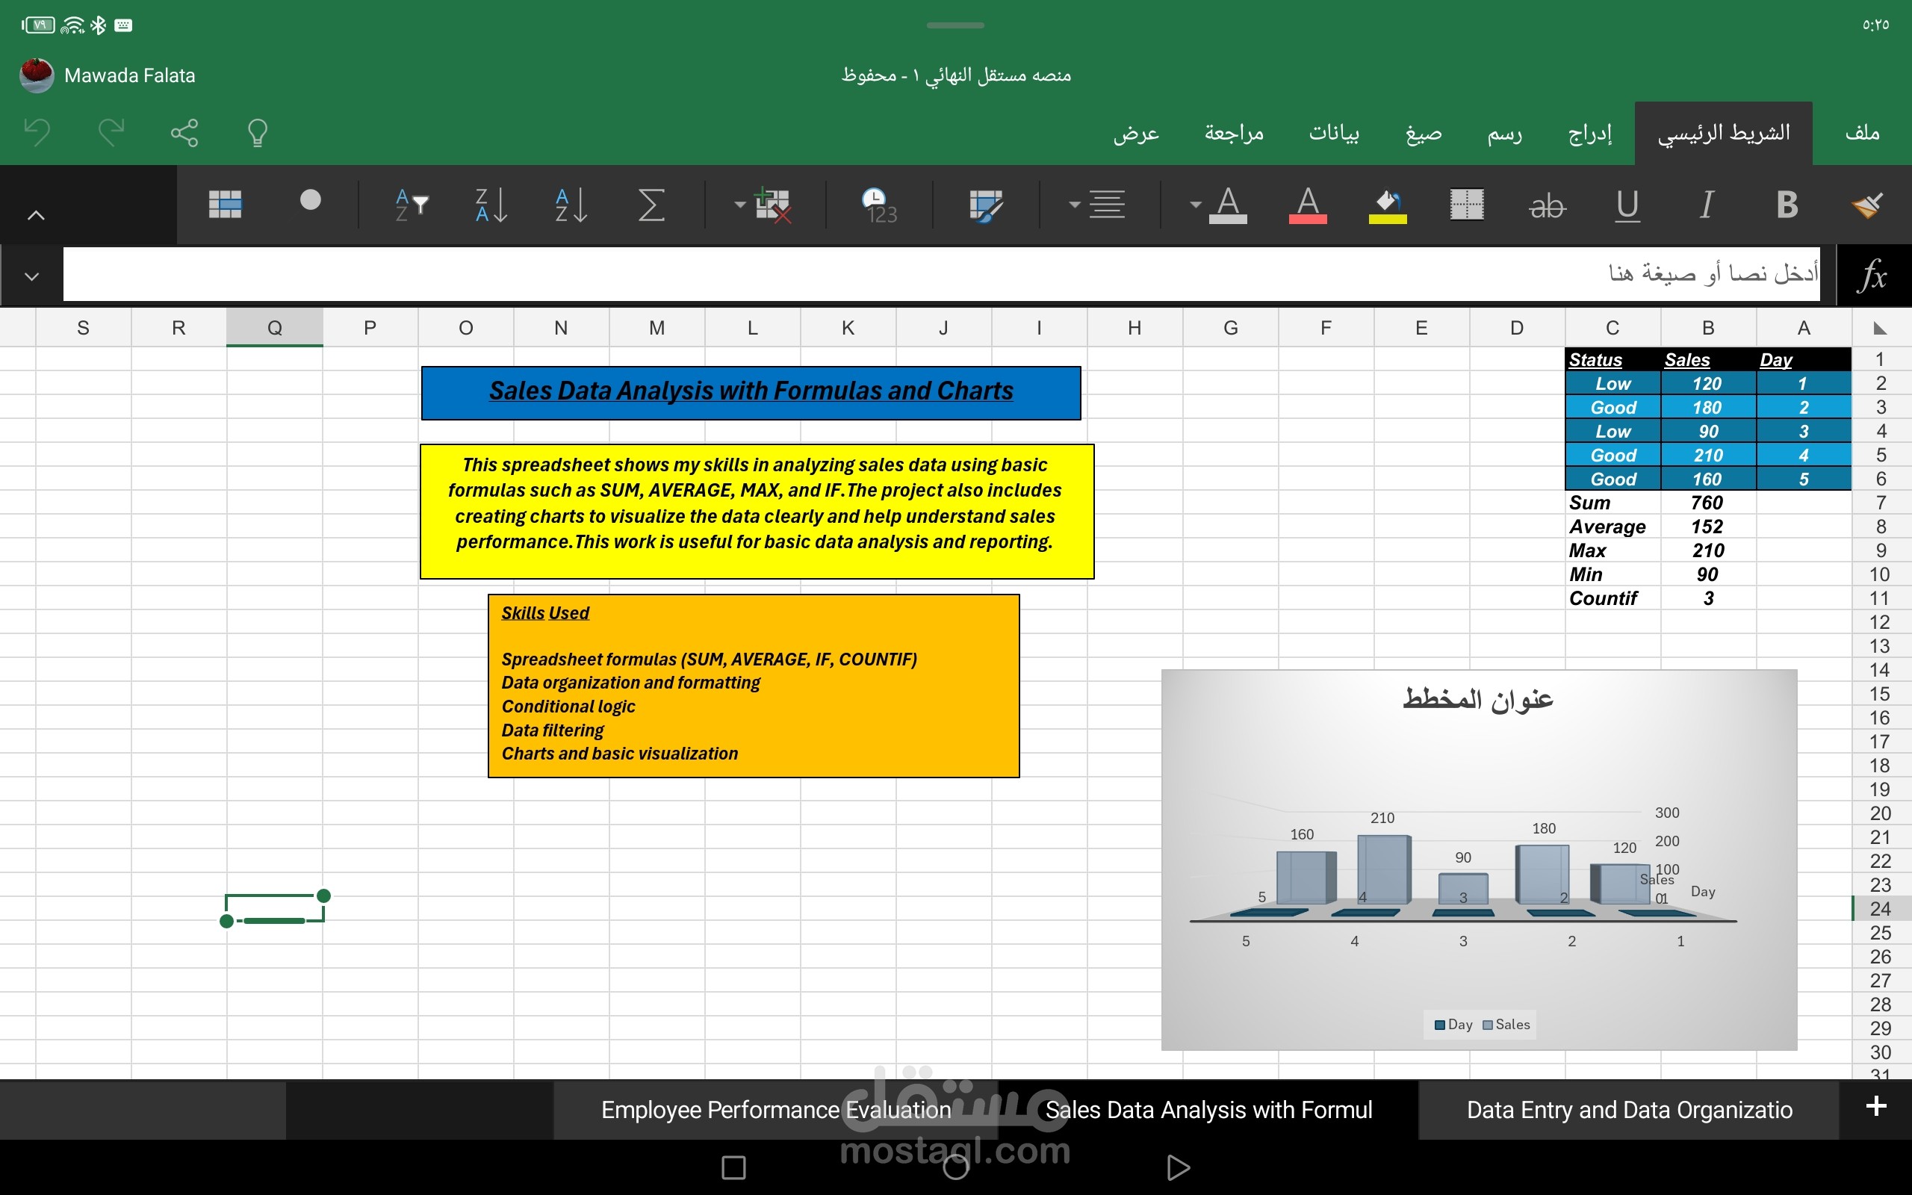Tap the Android home circle button

coord(956,1167)
